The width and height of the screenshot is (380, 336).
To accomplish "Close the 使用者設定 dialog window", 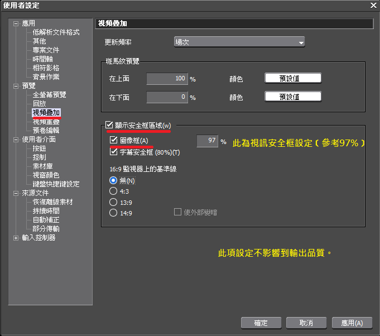I will (x=373, y=5).
